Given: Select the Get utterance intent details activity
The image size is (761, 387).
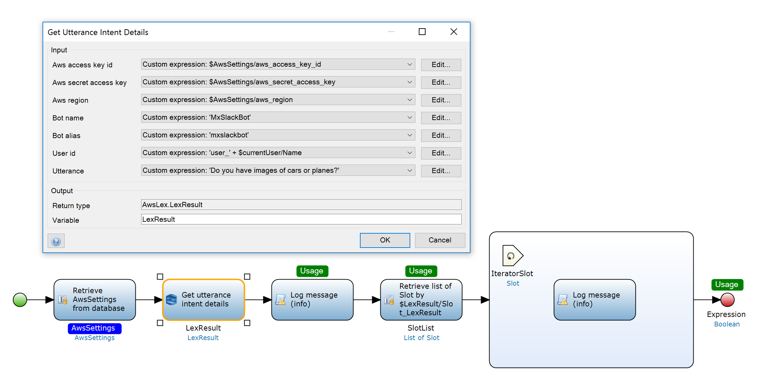Looking at the screenshot, I should pyautogui.click(x=203, y=300).
